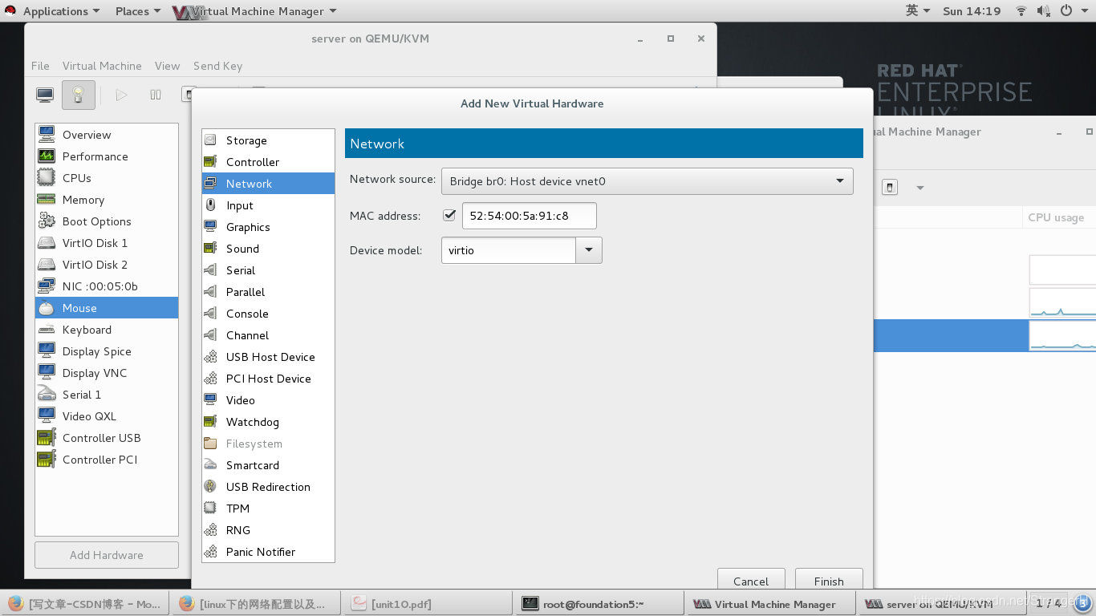Select TPM hardware type
The height and width of the screenshot is (616, 1096).
pyautogui.click(x=268, y=509)
